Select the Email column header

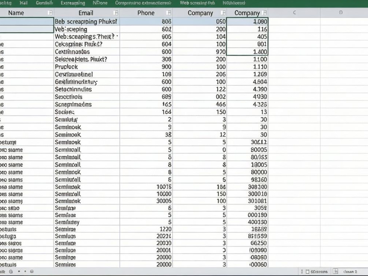click(87, 13)
